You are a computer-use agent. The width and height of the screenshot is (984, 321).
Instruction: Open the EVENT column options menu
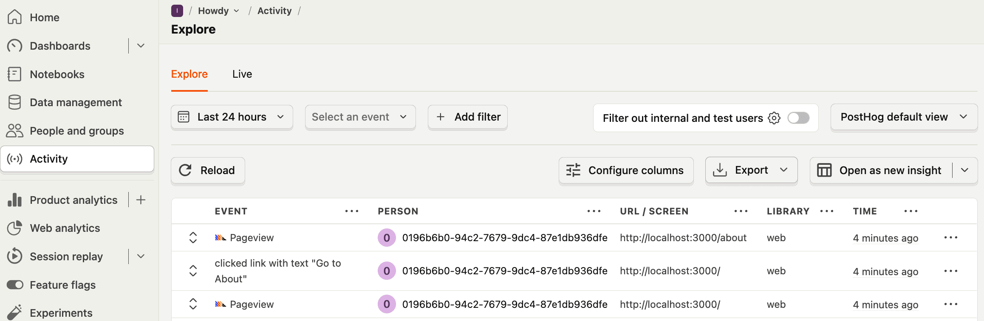pos(352,211)
